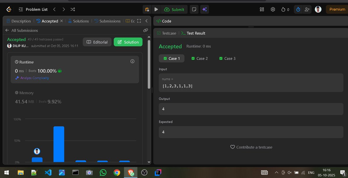Viewport: 348px width, 178px height.
Task: Click Analyze Complexity link
Action: pos(32,78)
